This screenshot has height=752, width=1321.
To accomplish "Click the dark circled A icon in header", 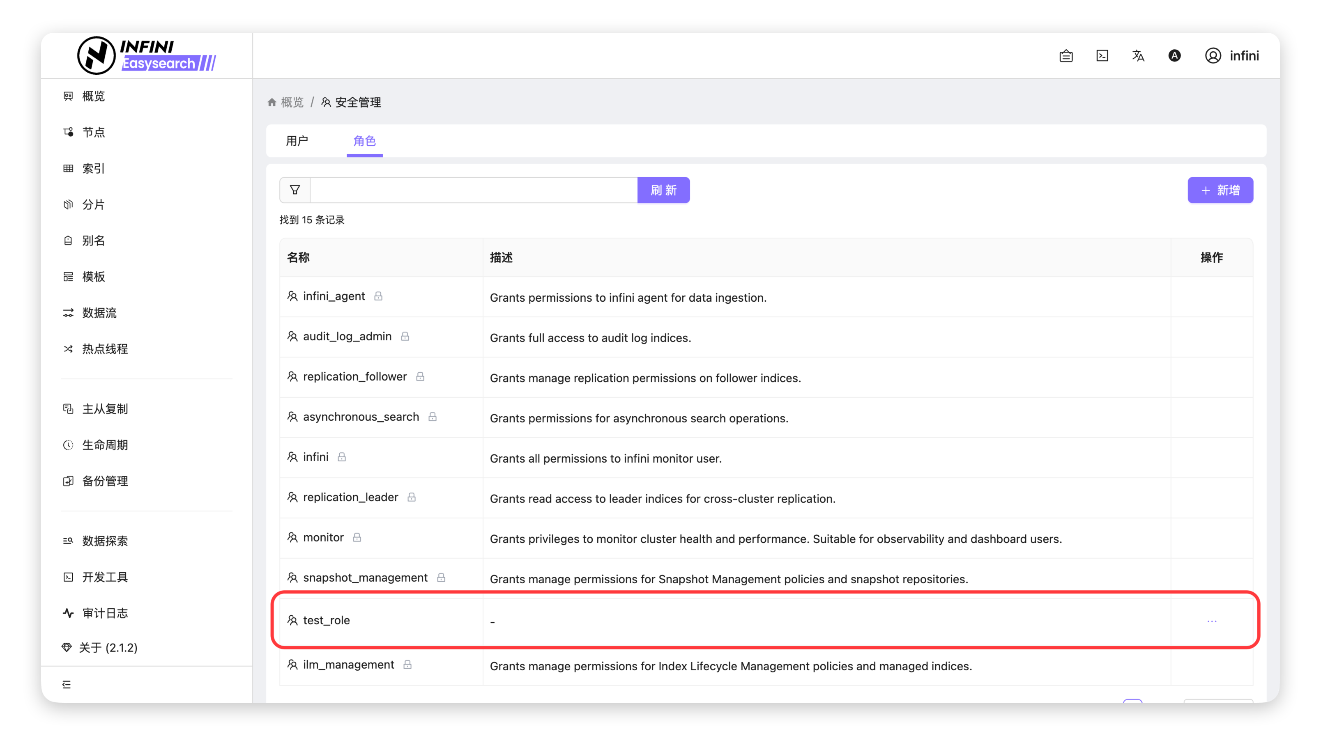I will (1174, 56).
